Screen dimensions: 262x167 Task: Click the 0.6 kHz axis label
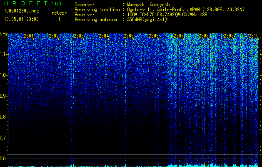pyautogui.click(x=4, y=159)
